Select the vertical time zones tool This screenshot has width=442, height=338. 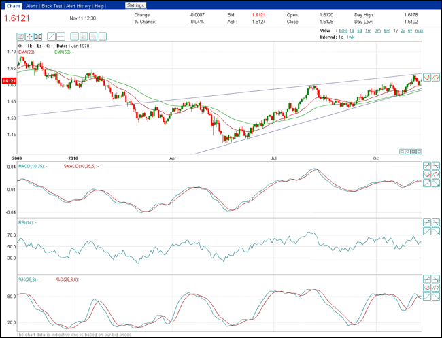coord(103,36)
